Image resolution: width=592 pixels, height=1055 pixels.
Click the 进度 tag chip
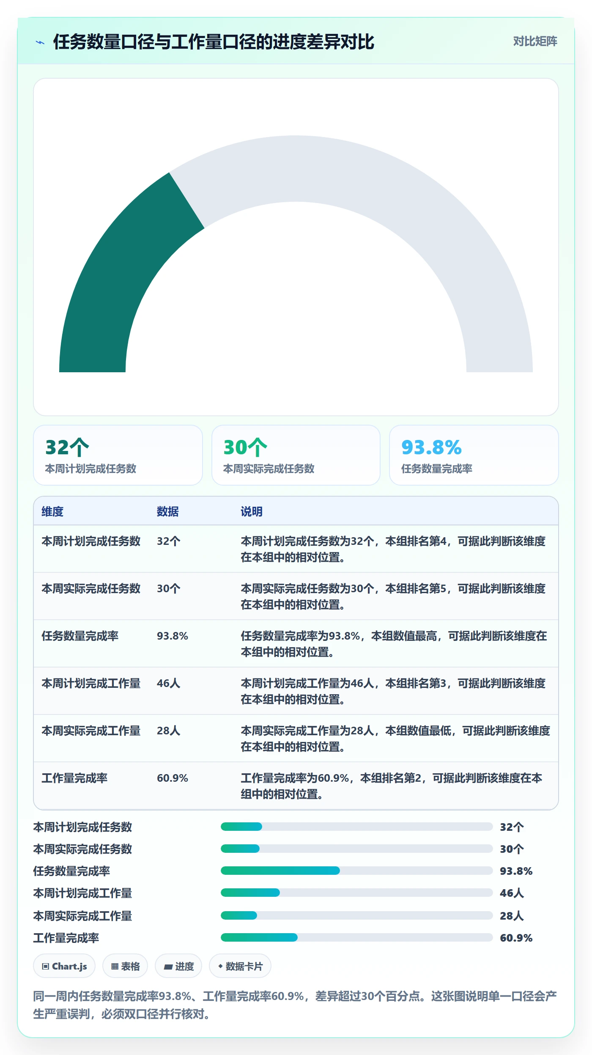(178, 966)
